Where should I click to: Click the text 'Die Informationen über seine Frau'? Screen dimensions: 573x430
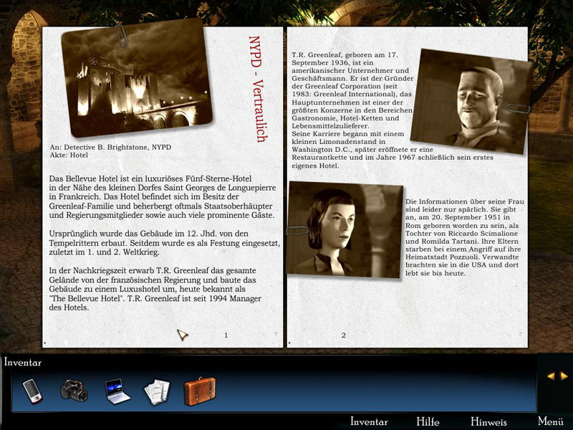click(x=465, y=201)
